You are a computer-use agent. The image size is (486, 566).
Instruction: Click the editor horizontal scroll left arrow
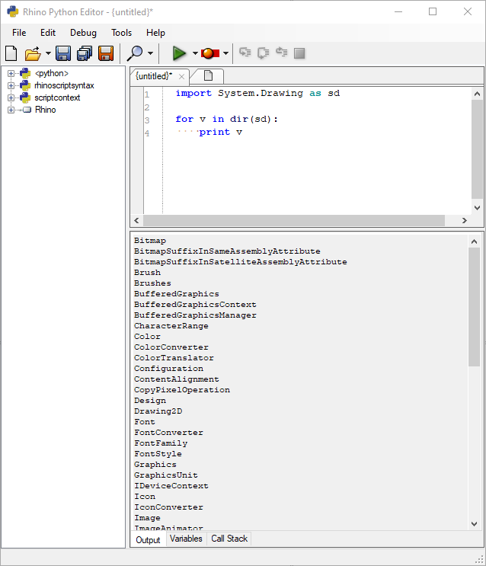(136, 221)
